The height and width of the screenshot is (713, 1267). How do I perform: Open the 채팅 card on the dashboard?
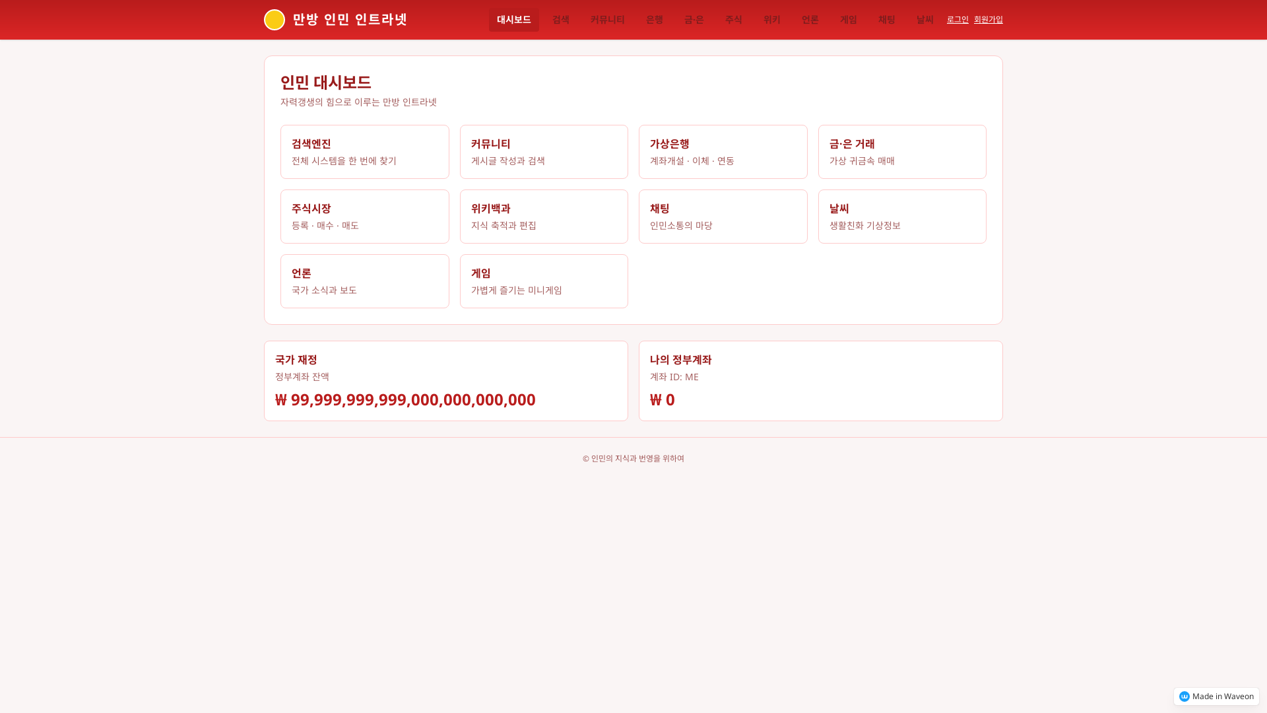723,217
